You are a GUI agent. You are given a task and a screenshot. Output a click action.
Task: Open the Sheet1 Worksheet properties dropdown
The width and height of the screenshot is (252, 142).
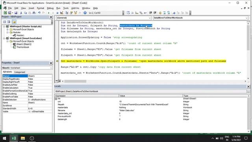click(51, 68)
